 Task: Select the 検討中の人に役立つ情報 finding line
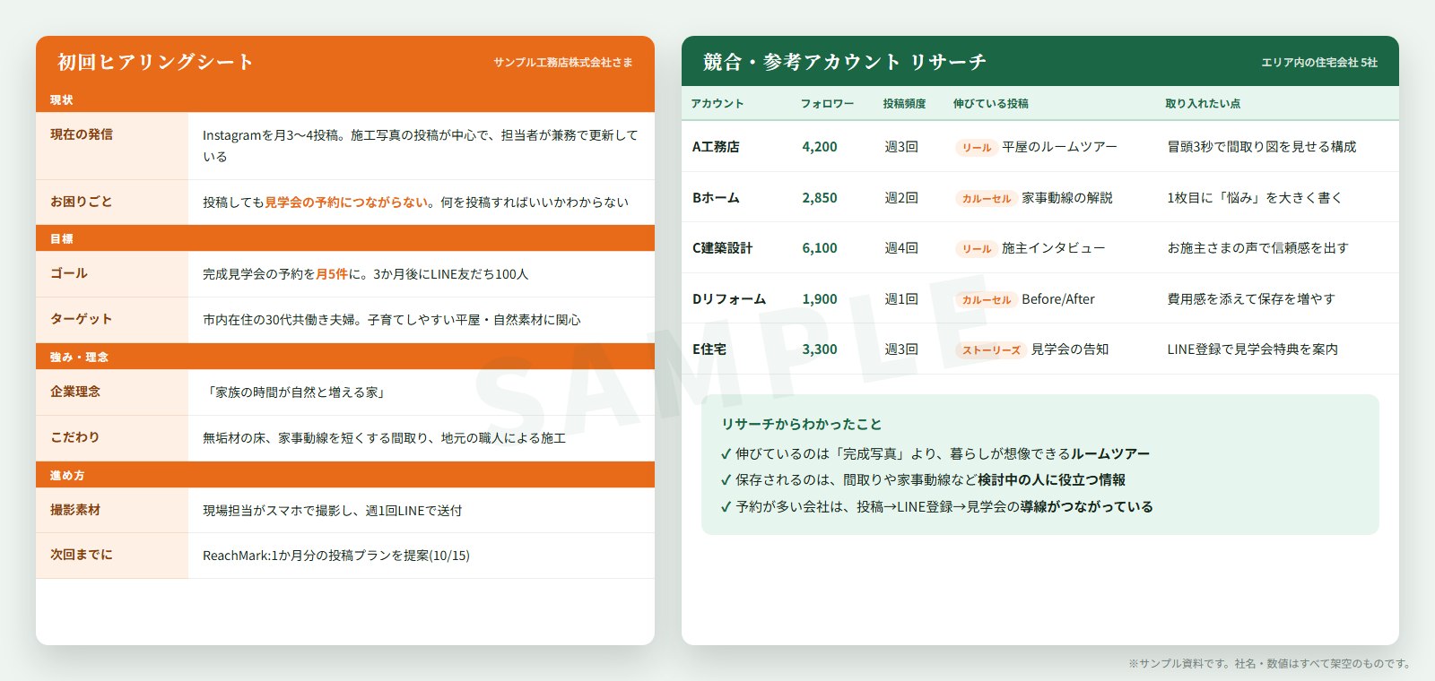923,480
